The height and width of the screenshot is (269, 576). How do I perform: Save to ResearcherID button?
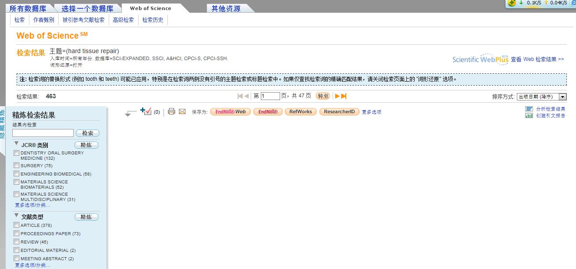[339, 111]
